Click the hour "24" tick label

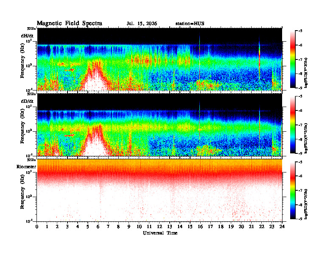click(282, 226)
